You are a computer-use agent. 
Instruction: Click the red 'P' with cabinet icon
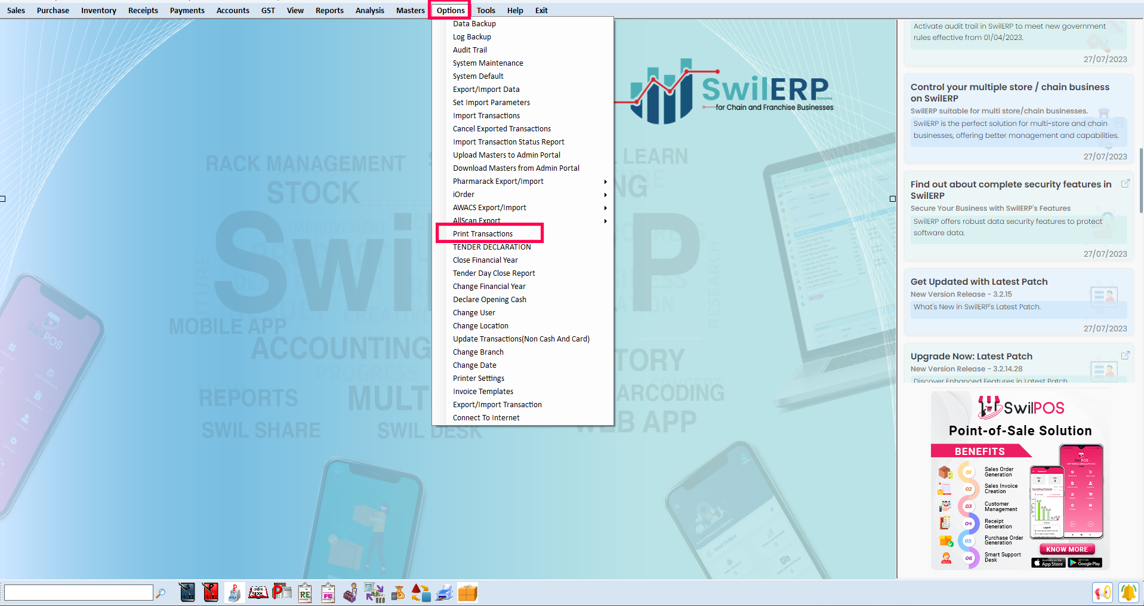pyautogui.click(x=282, y=592)
